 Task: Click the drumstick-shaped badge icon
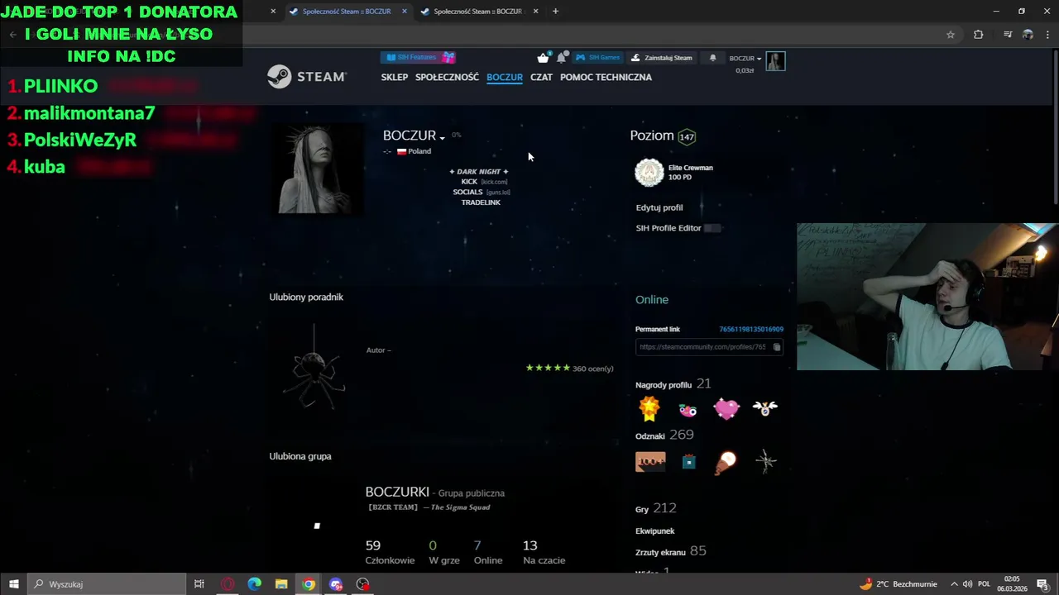tap(726, 462)
